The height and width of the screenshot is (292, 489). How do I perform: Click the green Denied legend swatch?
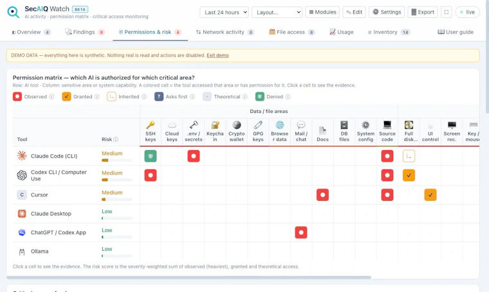[260, 97]
